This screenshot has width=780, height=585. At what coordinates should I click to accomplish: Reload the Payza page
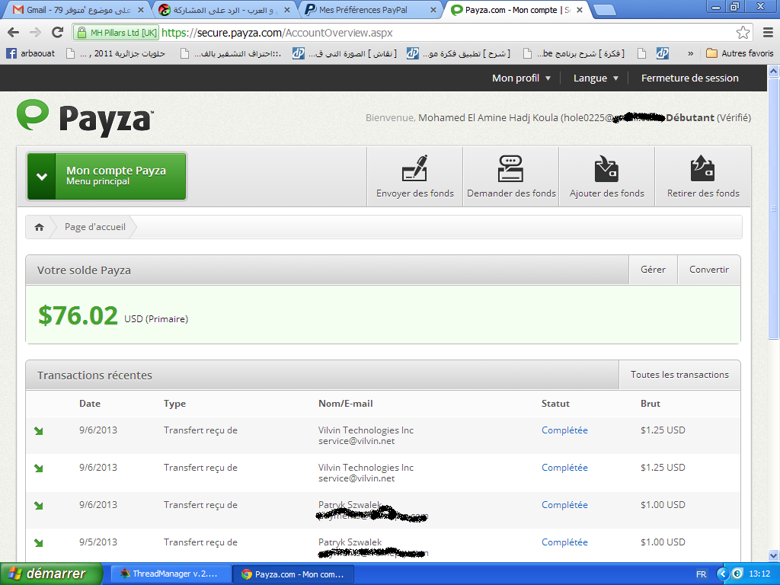pyautogui.click(x=58, y=33)
